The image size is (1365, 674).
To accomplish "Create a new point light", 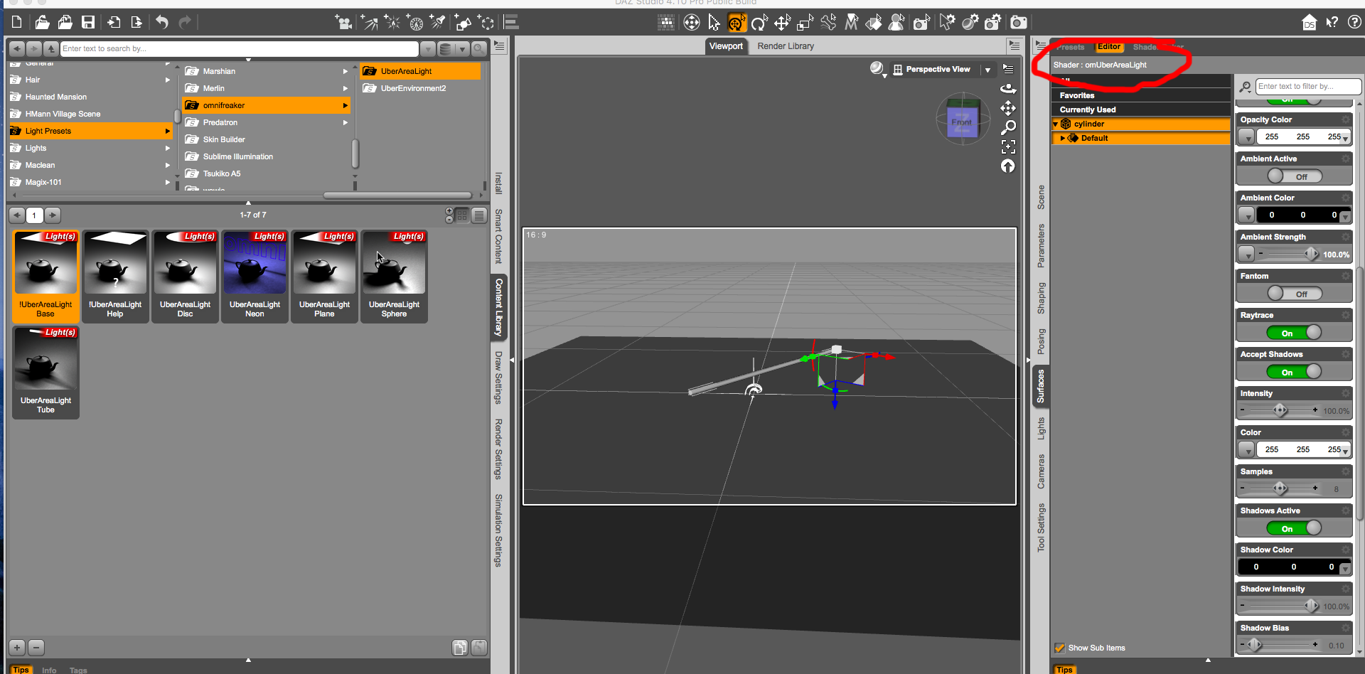I will (x=392, y=23).
